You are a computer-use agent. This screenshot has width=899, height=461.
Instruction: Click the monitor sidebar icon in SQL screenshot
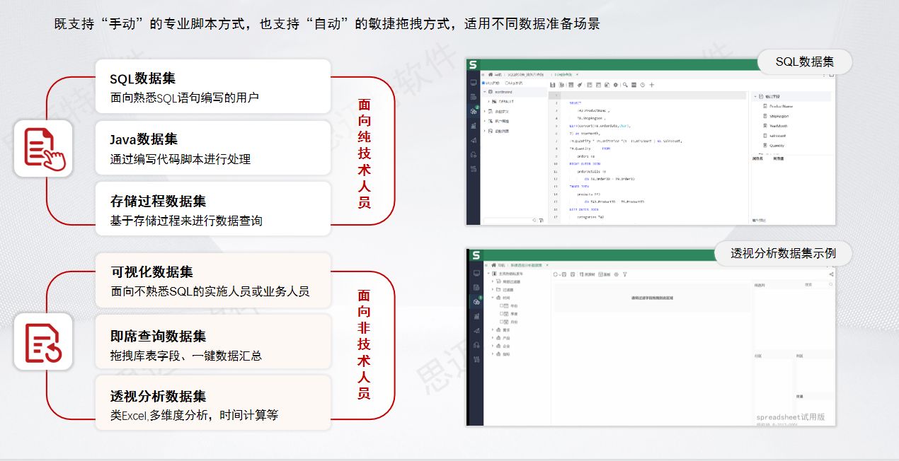tap(474, 83)
